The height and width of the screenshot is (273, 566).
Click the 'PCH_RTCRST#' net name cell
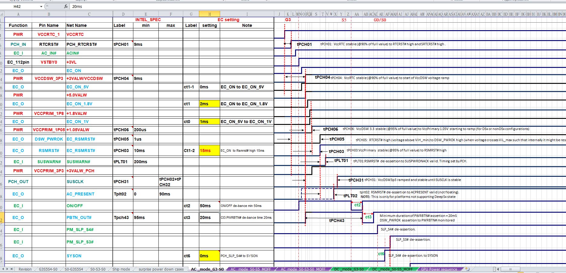tap(89, 44)
